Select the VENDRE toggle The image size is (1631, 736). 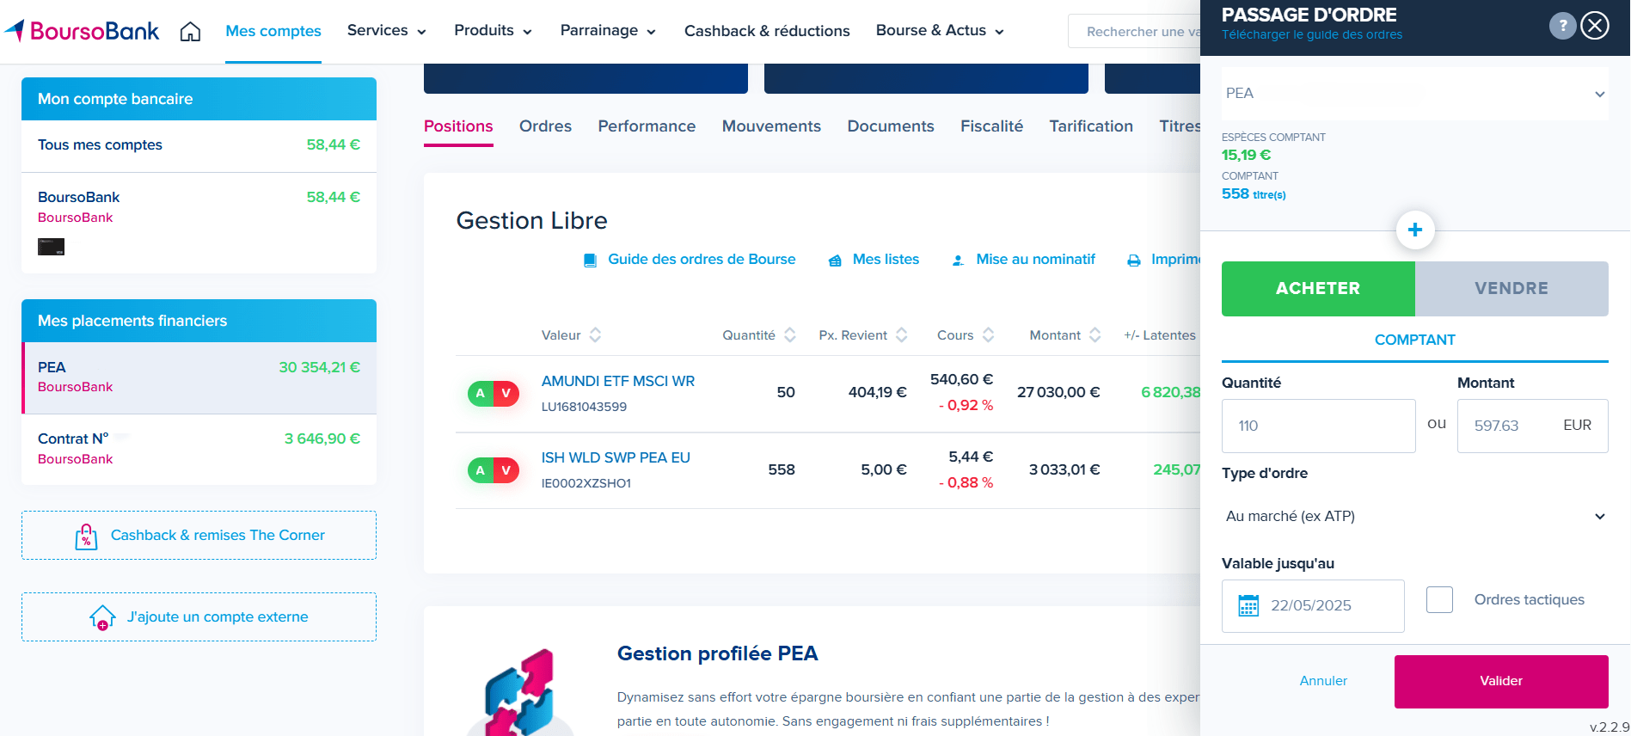coord(1511,289)
